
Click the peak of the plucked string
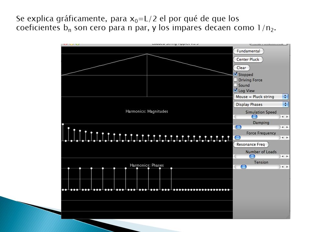point(147,54)
